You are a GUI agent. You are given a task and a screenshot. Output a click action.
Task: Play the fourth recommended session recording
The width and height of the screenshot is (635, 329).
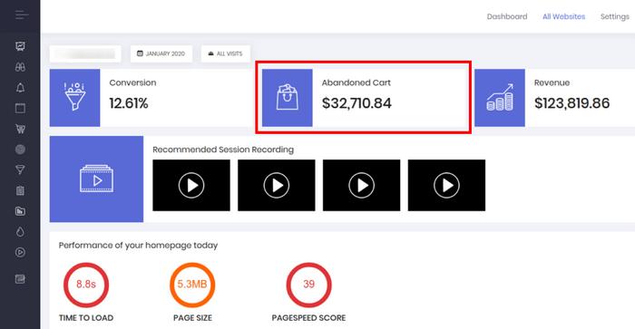(x=446, y=185)
